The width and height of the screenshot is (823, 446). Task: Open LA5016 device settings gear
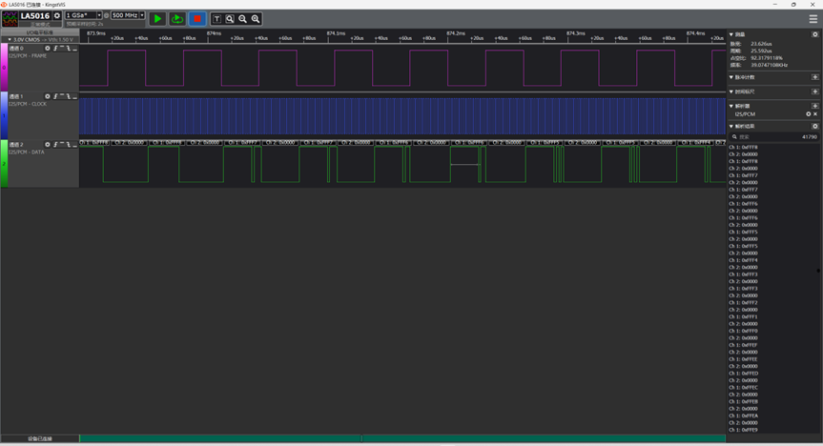57,16
